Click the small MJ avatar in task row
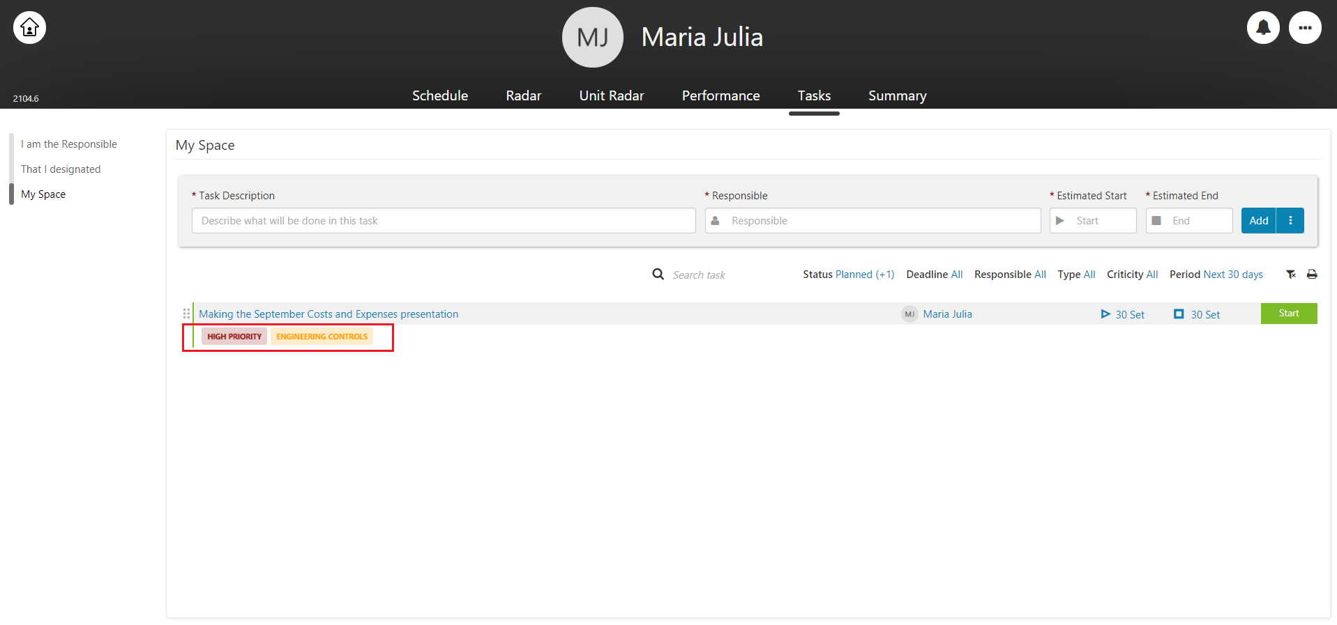This screenshot has width=1337, height=625. [x=909, y=314]
